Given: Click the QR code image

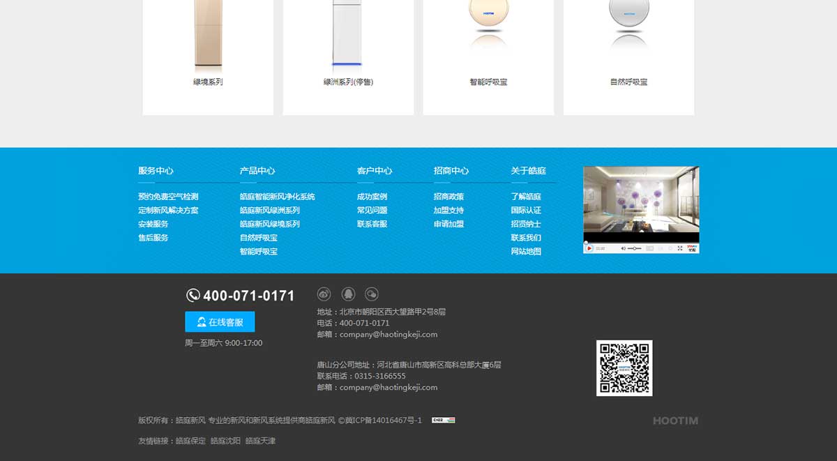Looking at the screenshot, I should [624, 368].
